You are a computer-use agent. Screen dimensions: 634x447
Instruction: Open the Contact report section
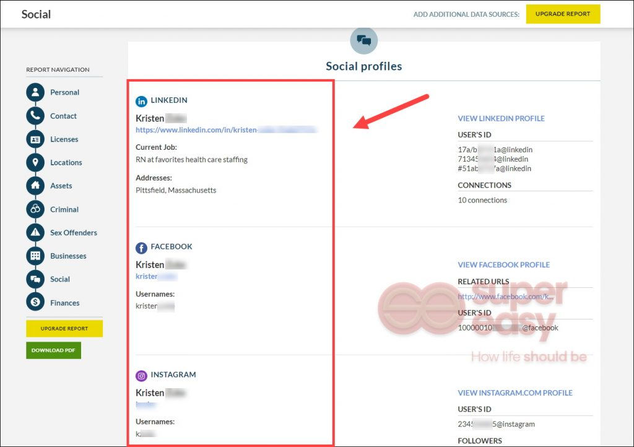[x=64, y=116]
